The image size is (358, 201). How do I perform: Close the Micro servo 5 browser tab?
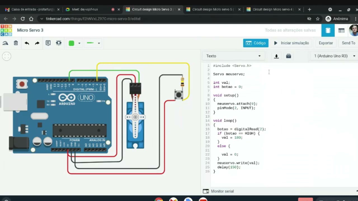coord(239,9)
